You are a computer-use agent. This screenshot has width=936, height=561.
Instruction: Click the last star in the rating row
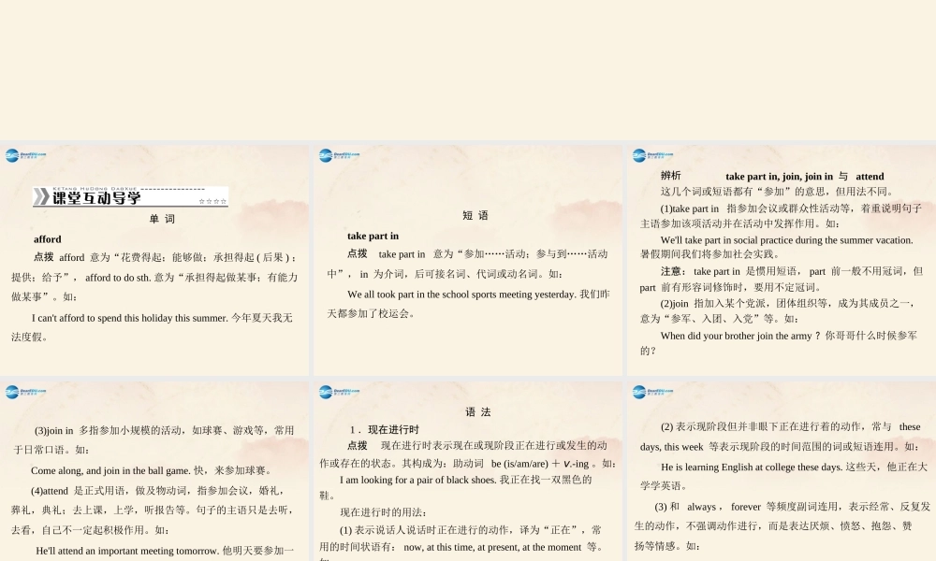tap(225, 200)
